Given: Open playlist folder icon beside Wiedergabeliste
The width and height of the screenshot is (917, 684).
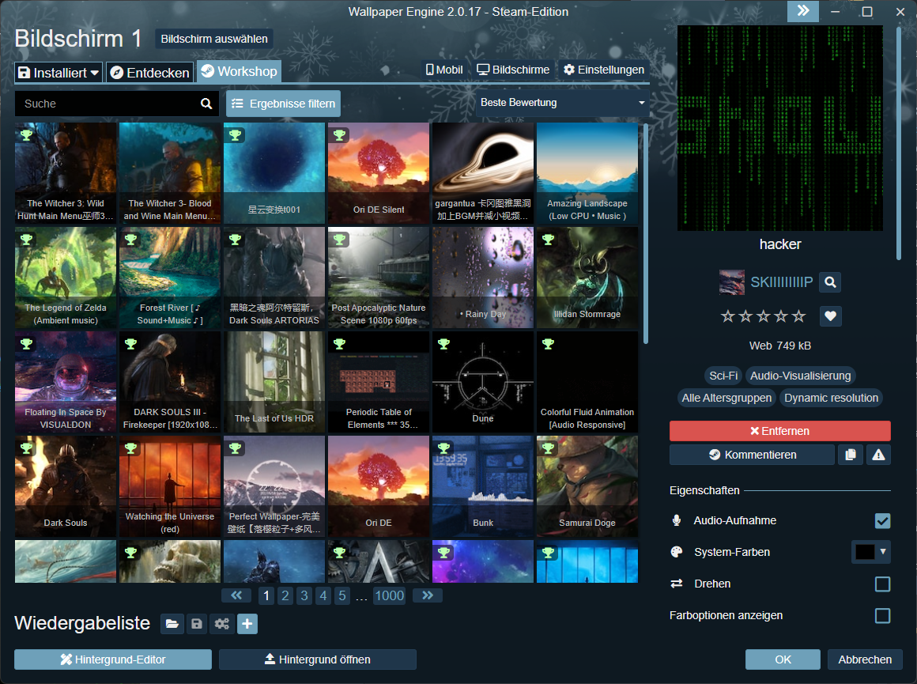Looking at the screenshot, I should [x=172, y=624].
